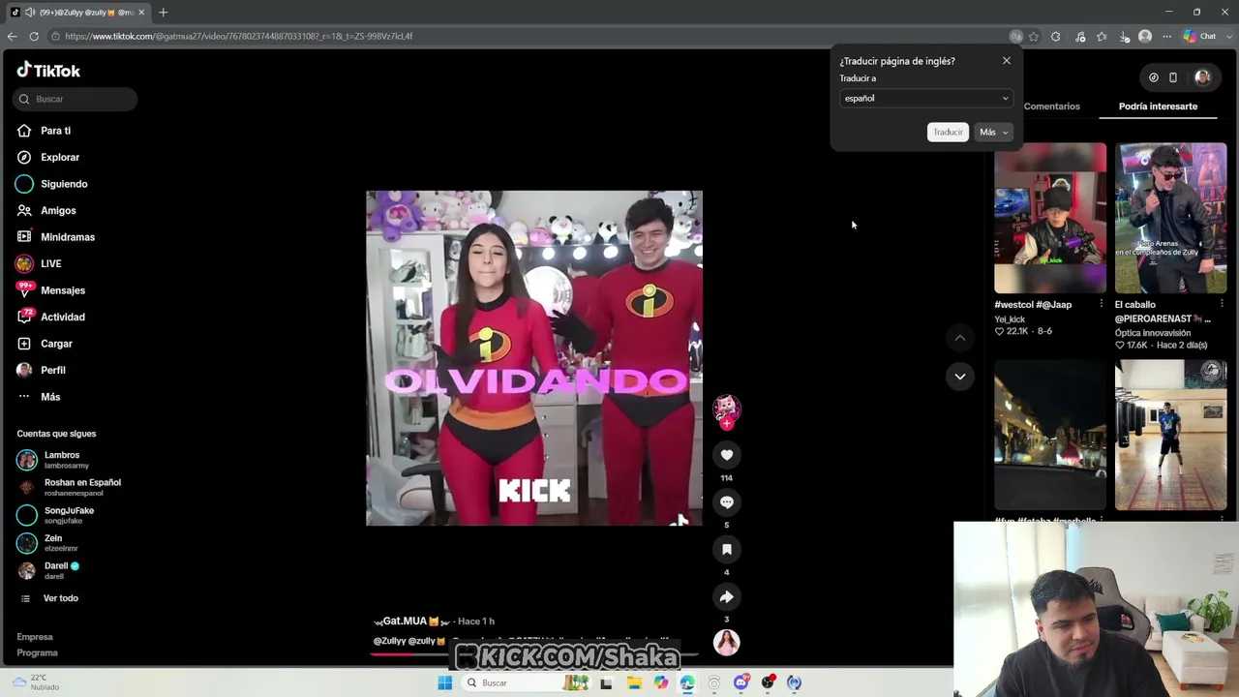This screenshot has height=697, width=1239.
Task: Open the browser profile icon
Action: [x=1145, y=37]
